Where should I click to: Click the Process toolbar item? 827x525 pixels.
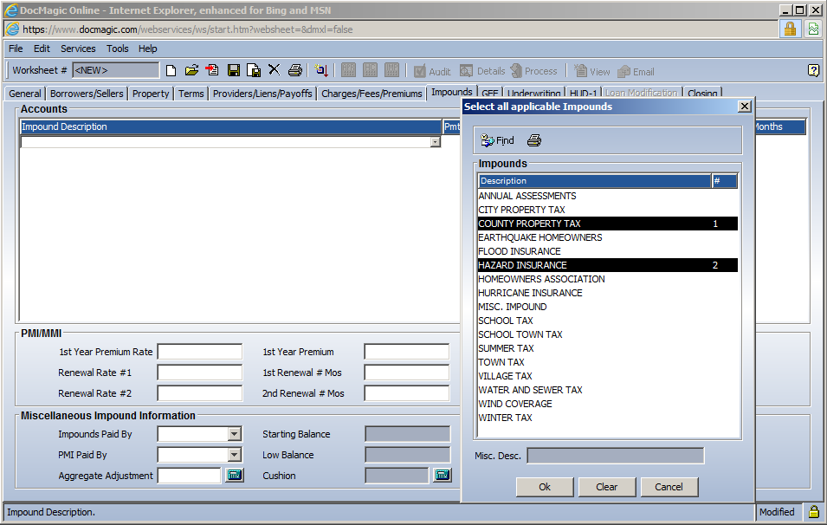(x=533, y=71)
